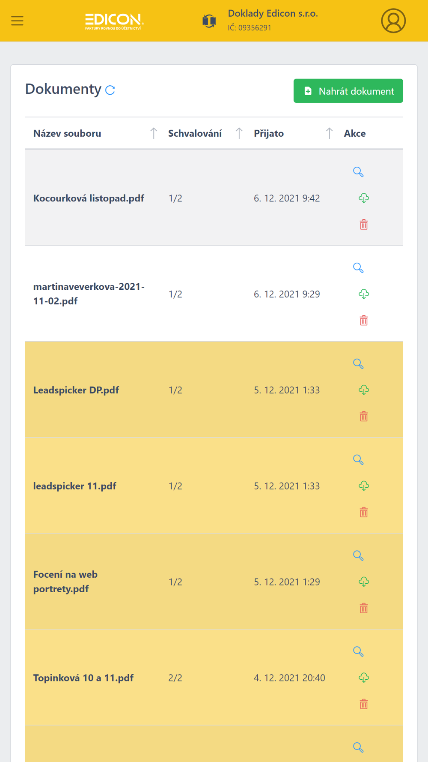Refresh the Dokumenty list
The width and height of the screenshot is (428, 762).
(x=110, y=90)
